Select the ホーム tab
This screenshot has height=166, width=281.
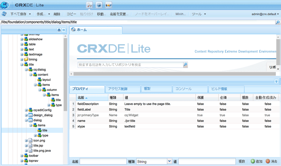pyautogui.click(x=96, y=30)
